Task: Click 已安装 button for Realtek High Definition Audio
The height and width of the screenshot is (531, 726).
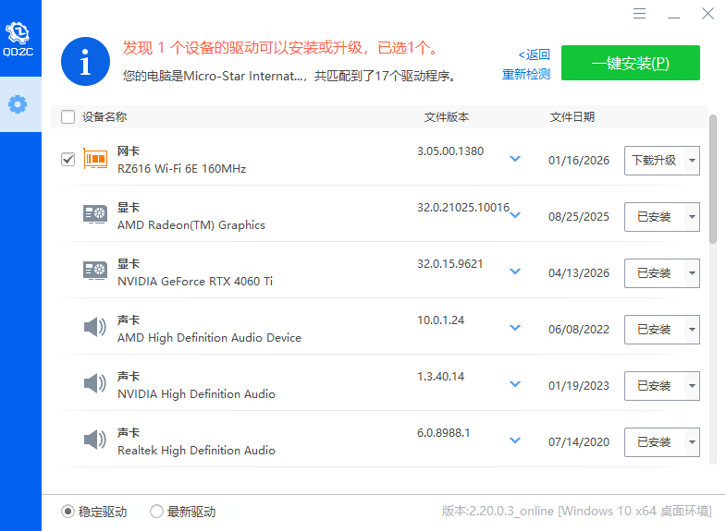Action: coord(655,442)
